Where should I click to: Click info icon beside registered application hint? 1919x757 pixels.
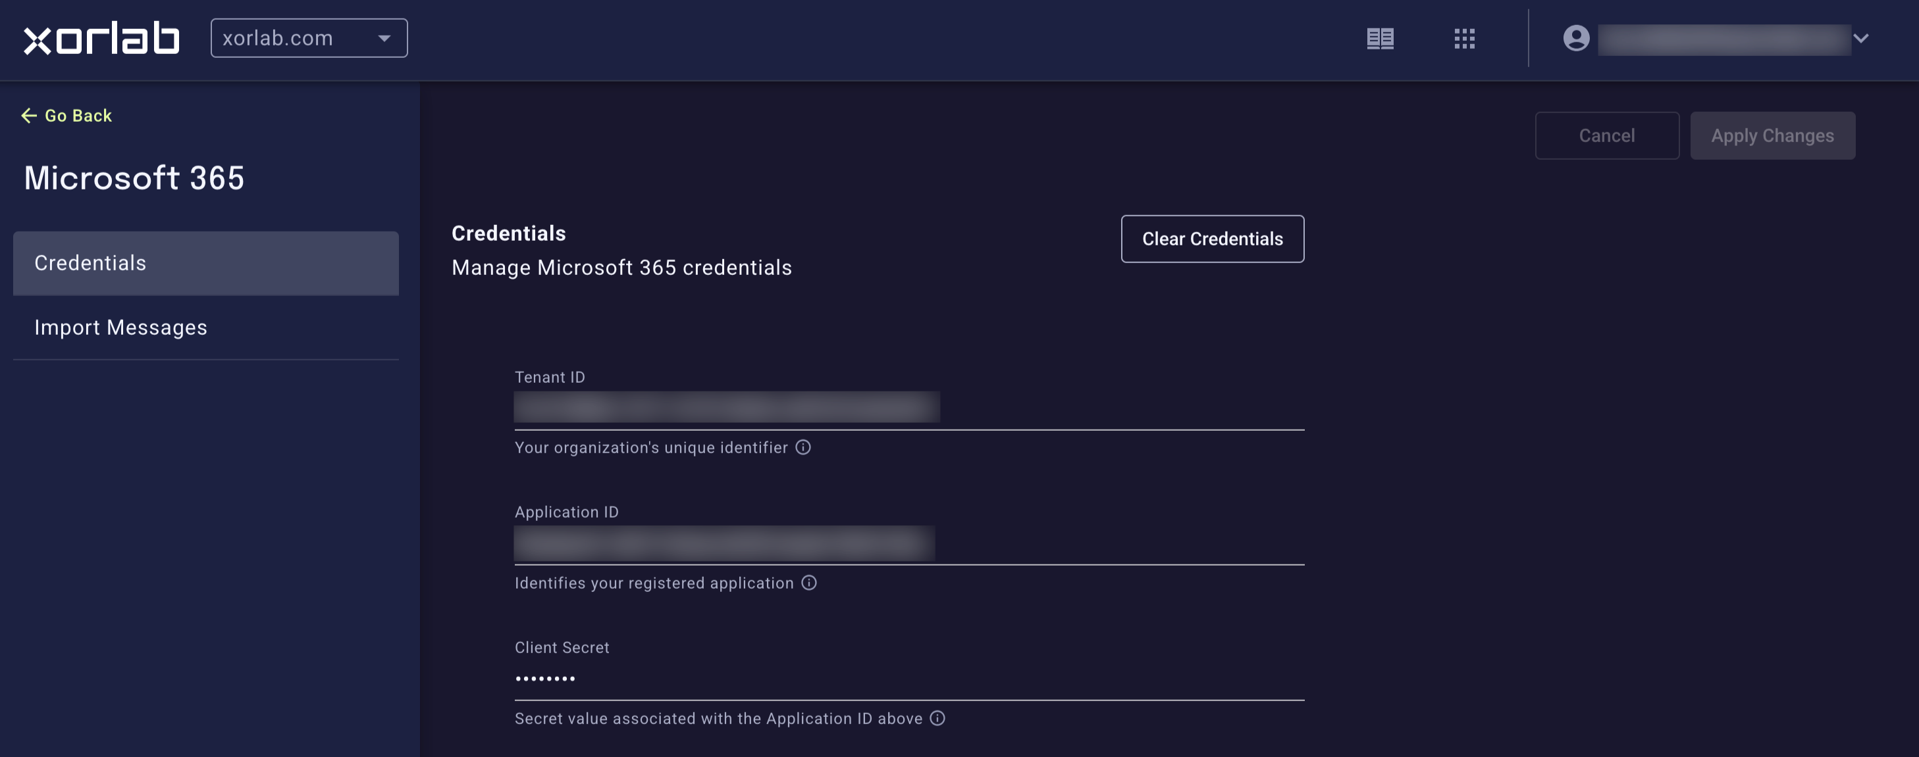808,583
